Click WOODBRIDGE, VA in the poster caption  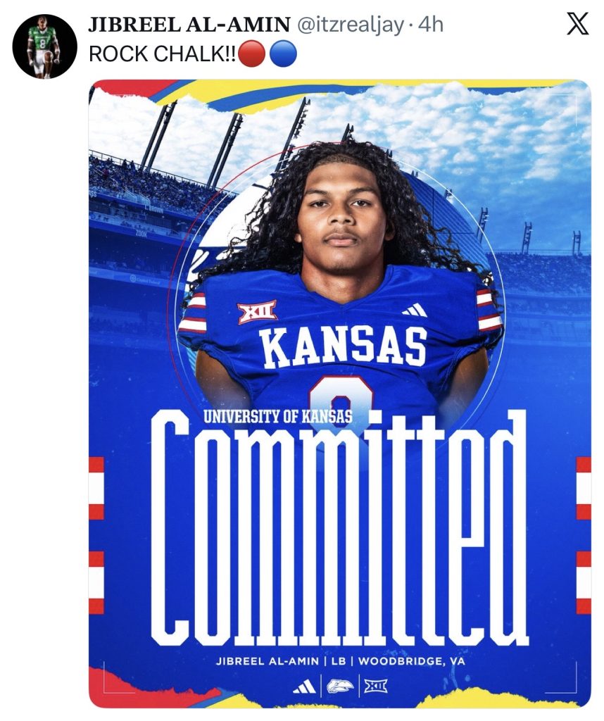pos(411,662)
